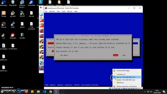This screenshot has width=167, height=94.
Task: Select the 18122019.txt desktop file
Action: click(x=50, y=3)
